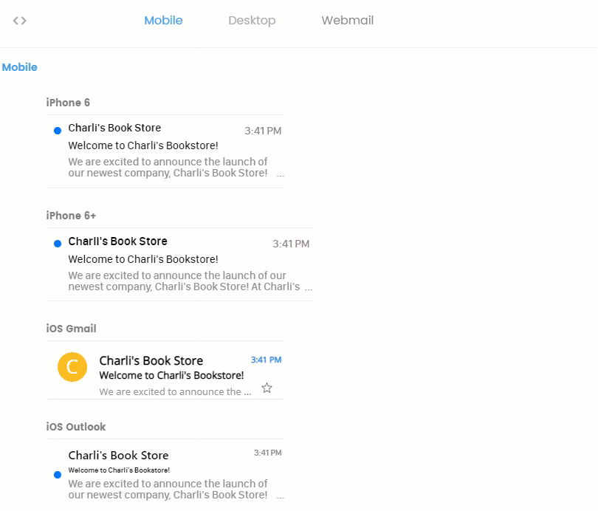Screen dimensions: 598x511
Task: Select the sender name in iOS Gmail preview
Action: [151, 360]
